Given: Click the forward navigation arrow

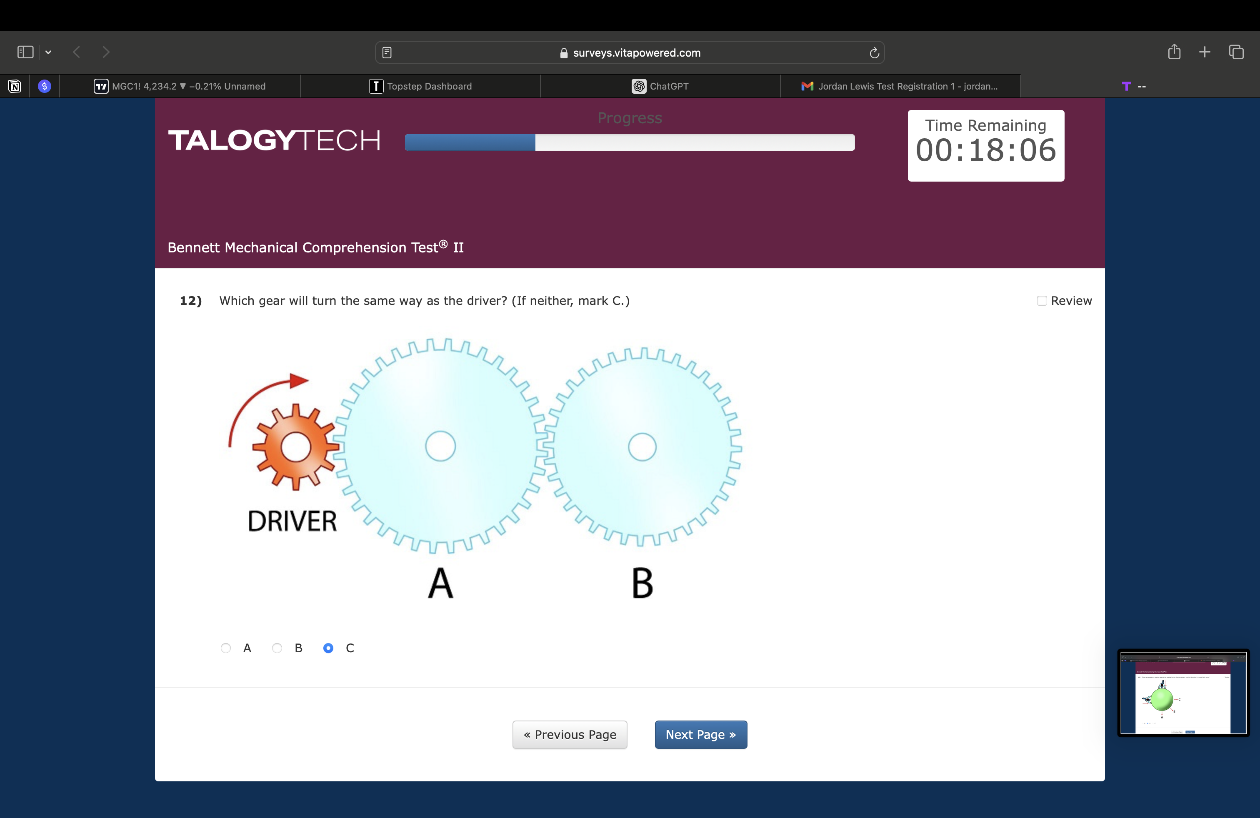Looking at the screenshot, I should (x=106, y=52).
